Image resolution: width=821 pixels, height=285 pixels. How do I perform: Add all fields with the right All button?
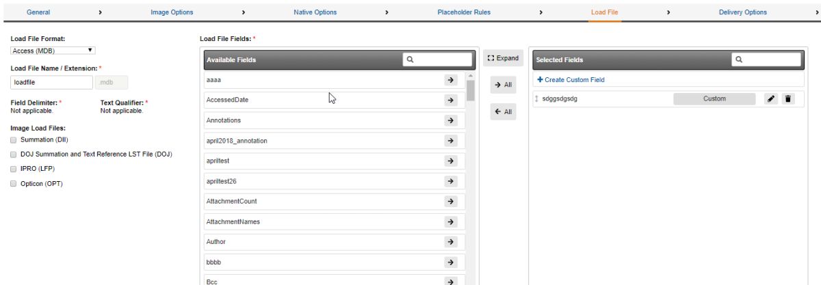[x=504, y=85]
